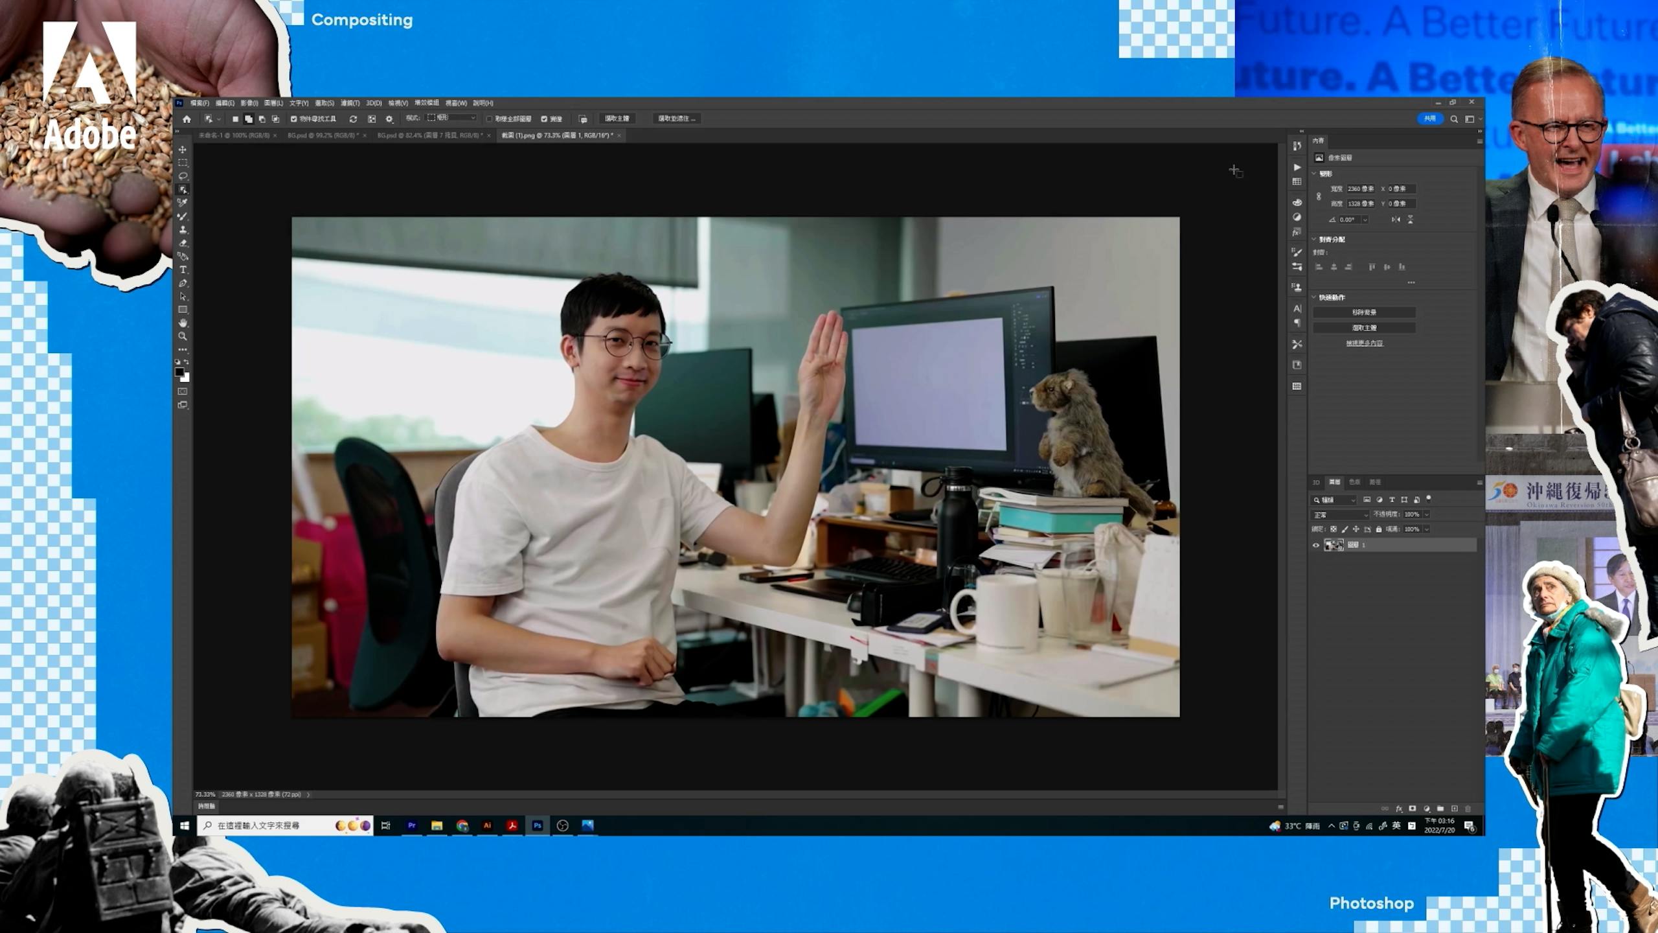Select the Brush tool
The image size is (1658, 933).
tap(183, 216)
